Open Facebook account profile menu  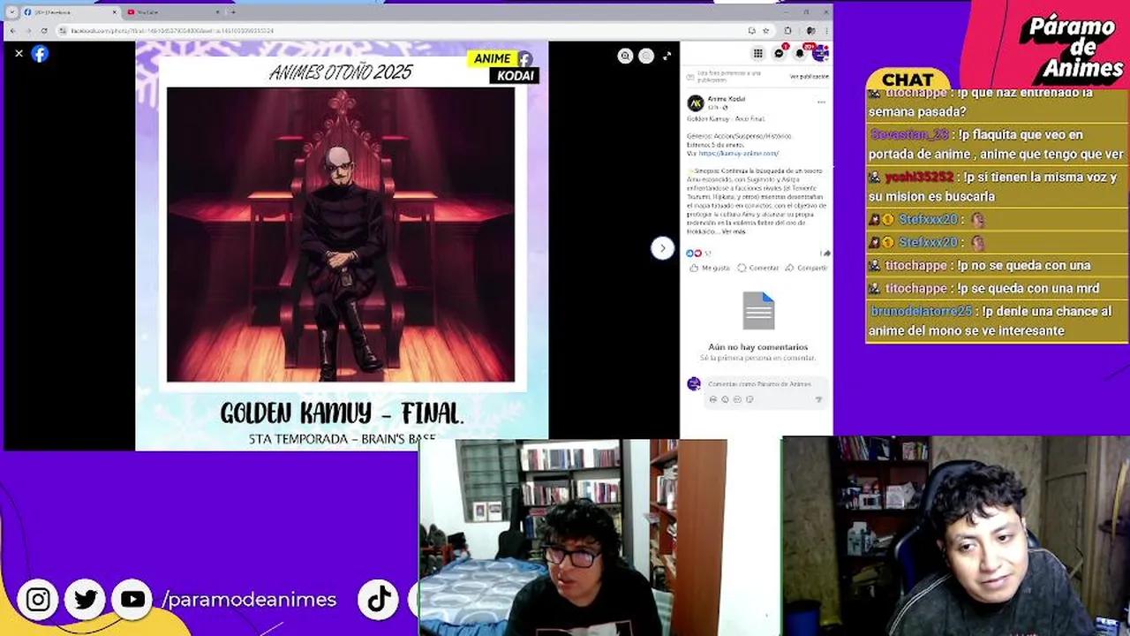pyautogui.click(x=820, y=53)
